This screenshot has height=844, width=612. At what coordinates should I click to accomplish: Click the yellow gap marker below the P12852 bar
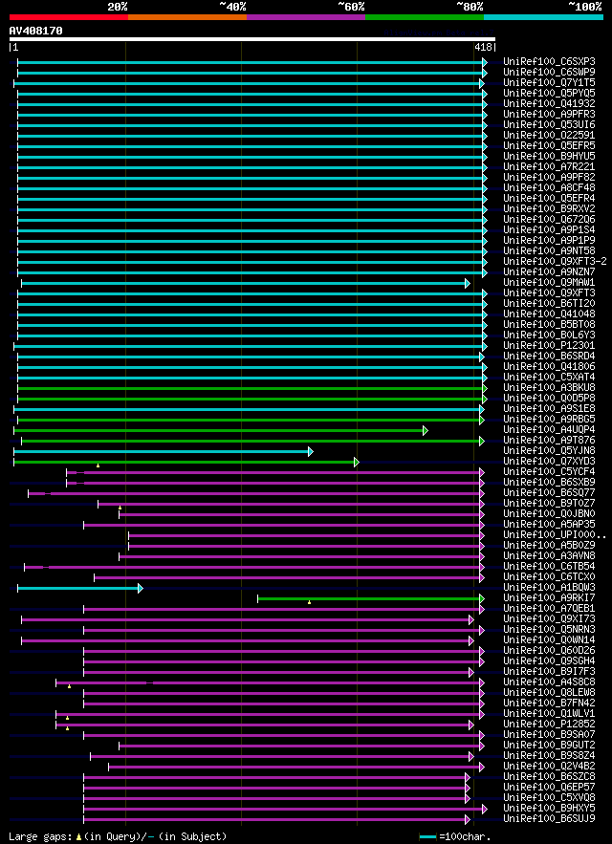67,728
